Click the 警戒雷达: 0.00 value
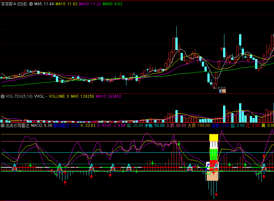The width and height of the screenshot is (274, 201). point(66,126)
